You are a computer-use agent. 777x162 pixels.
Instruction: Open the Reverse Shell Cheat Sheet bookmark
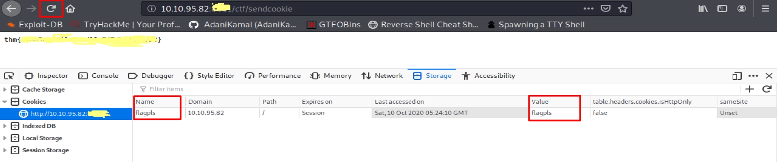[424, 25]
